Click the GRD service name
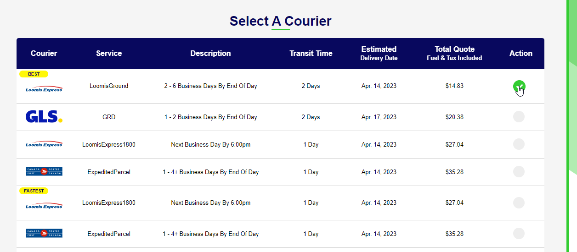The image size is (577, 252). (109, 117)
